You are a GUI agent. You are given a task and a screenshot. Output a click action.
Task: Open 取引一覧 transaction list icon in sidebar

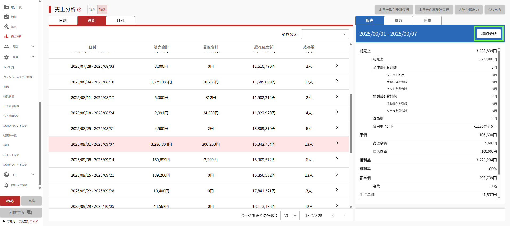pos(6,7)
